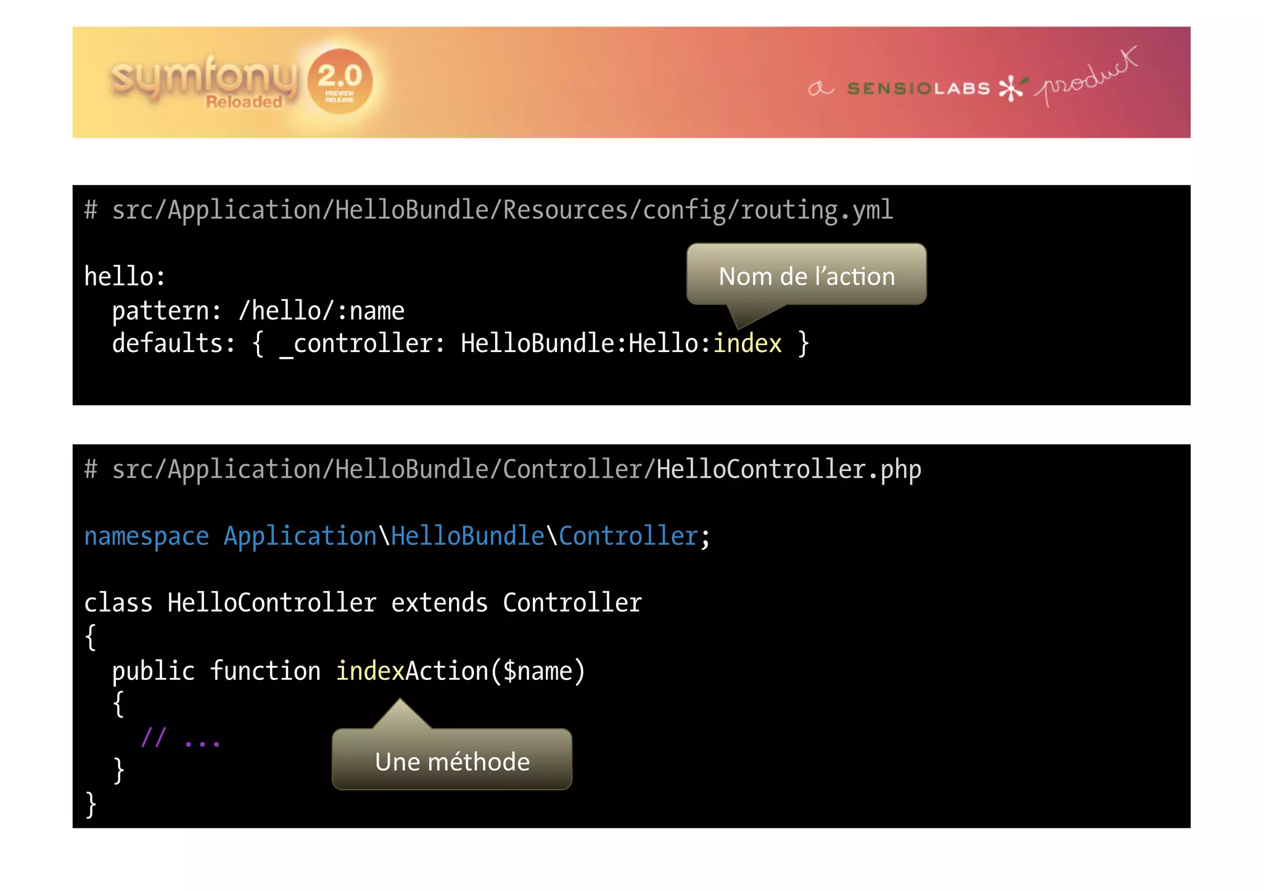
Task: Click the HelloController.php filename text
Action: pyautogui.click(x=788, y=470)
